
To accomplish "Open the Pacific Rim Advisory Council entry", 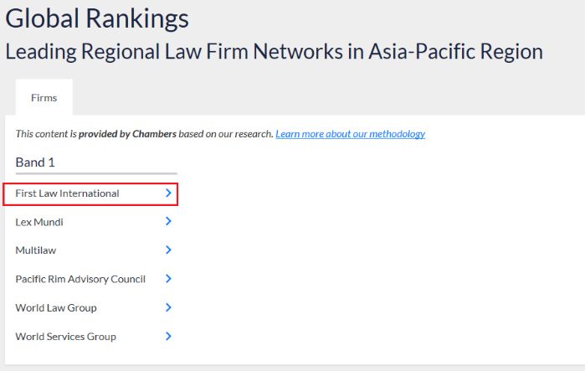I will tap(80, 279).
